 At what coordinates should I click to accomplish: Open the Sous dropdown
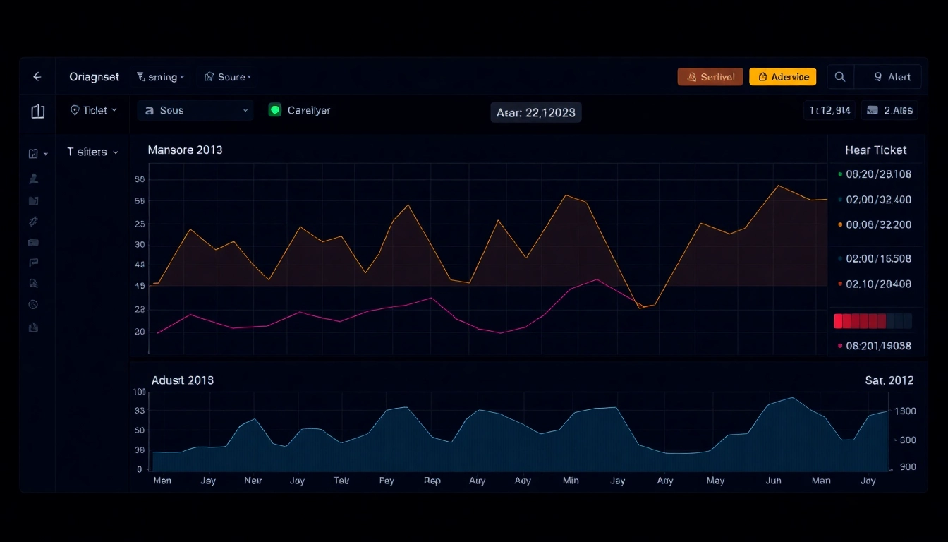coord(195,110)
